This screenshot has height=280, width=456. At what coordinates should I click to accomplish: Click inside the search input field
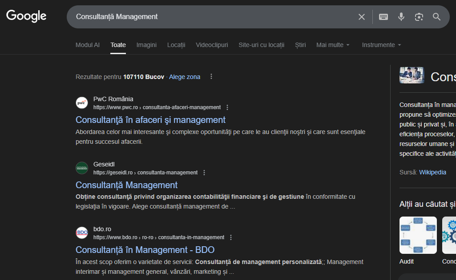209,17
